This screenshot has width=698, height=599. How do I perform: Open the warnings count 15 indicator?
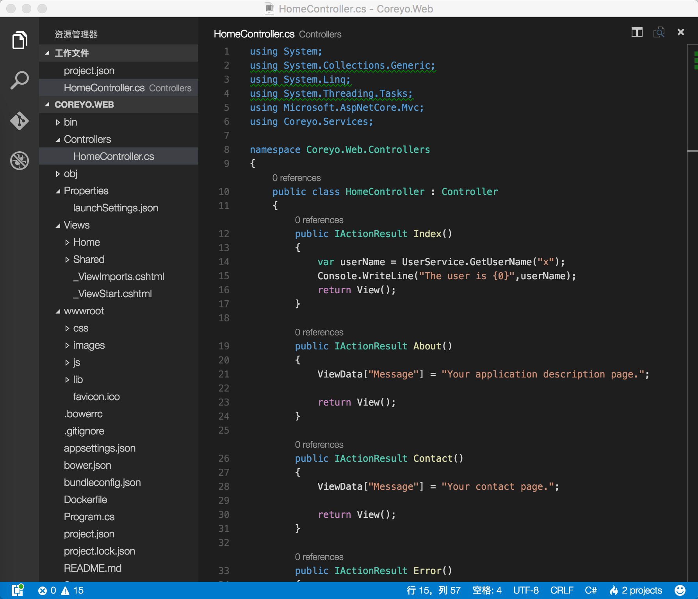(73, 590)
